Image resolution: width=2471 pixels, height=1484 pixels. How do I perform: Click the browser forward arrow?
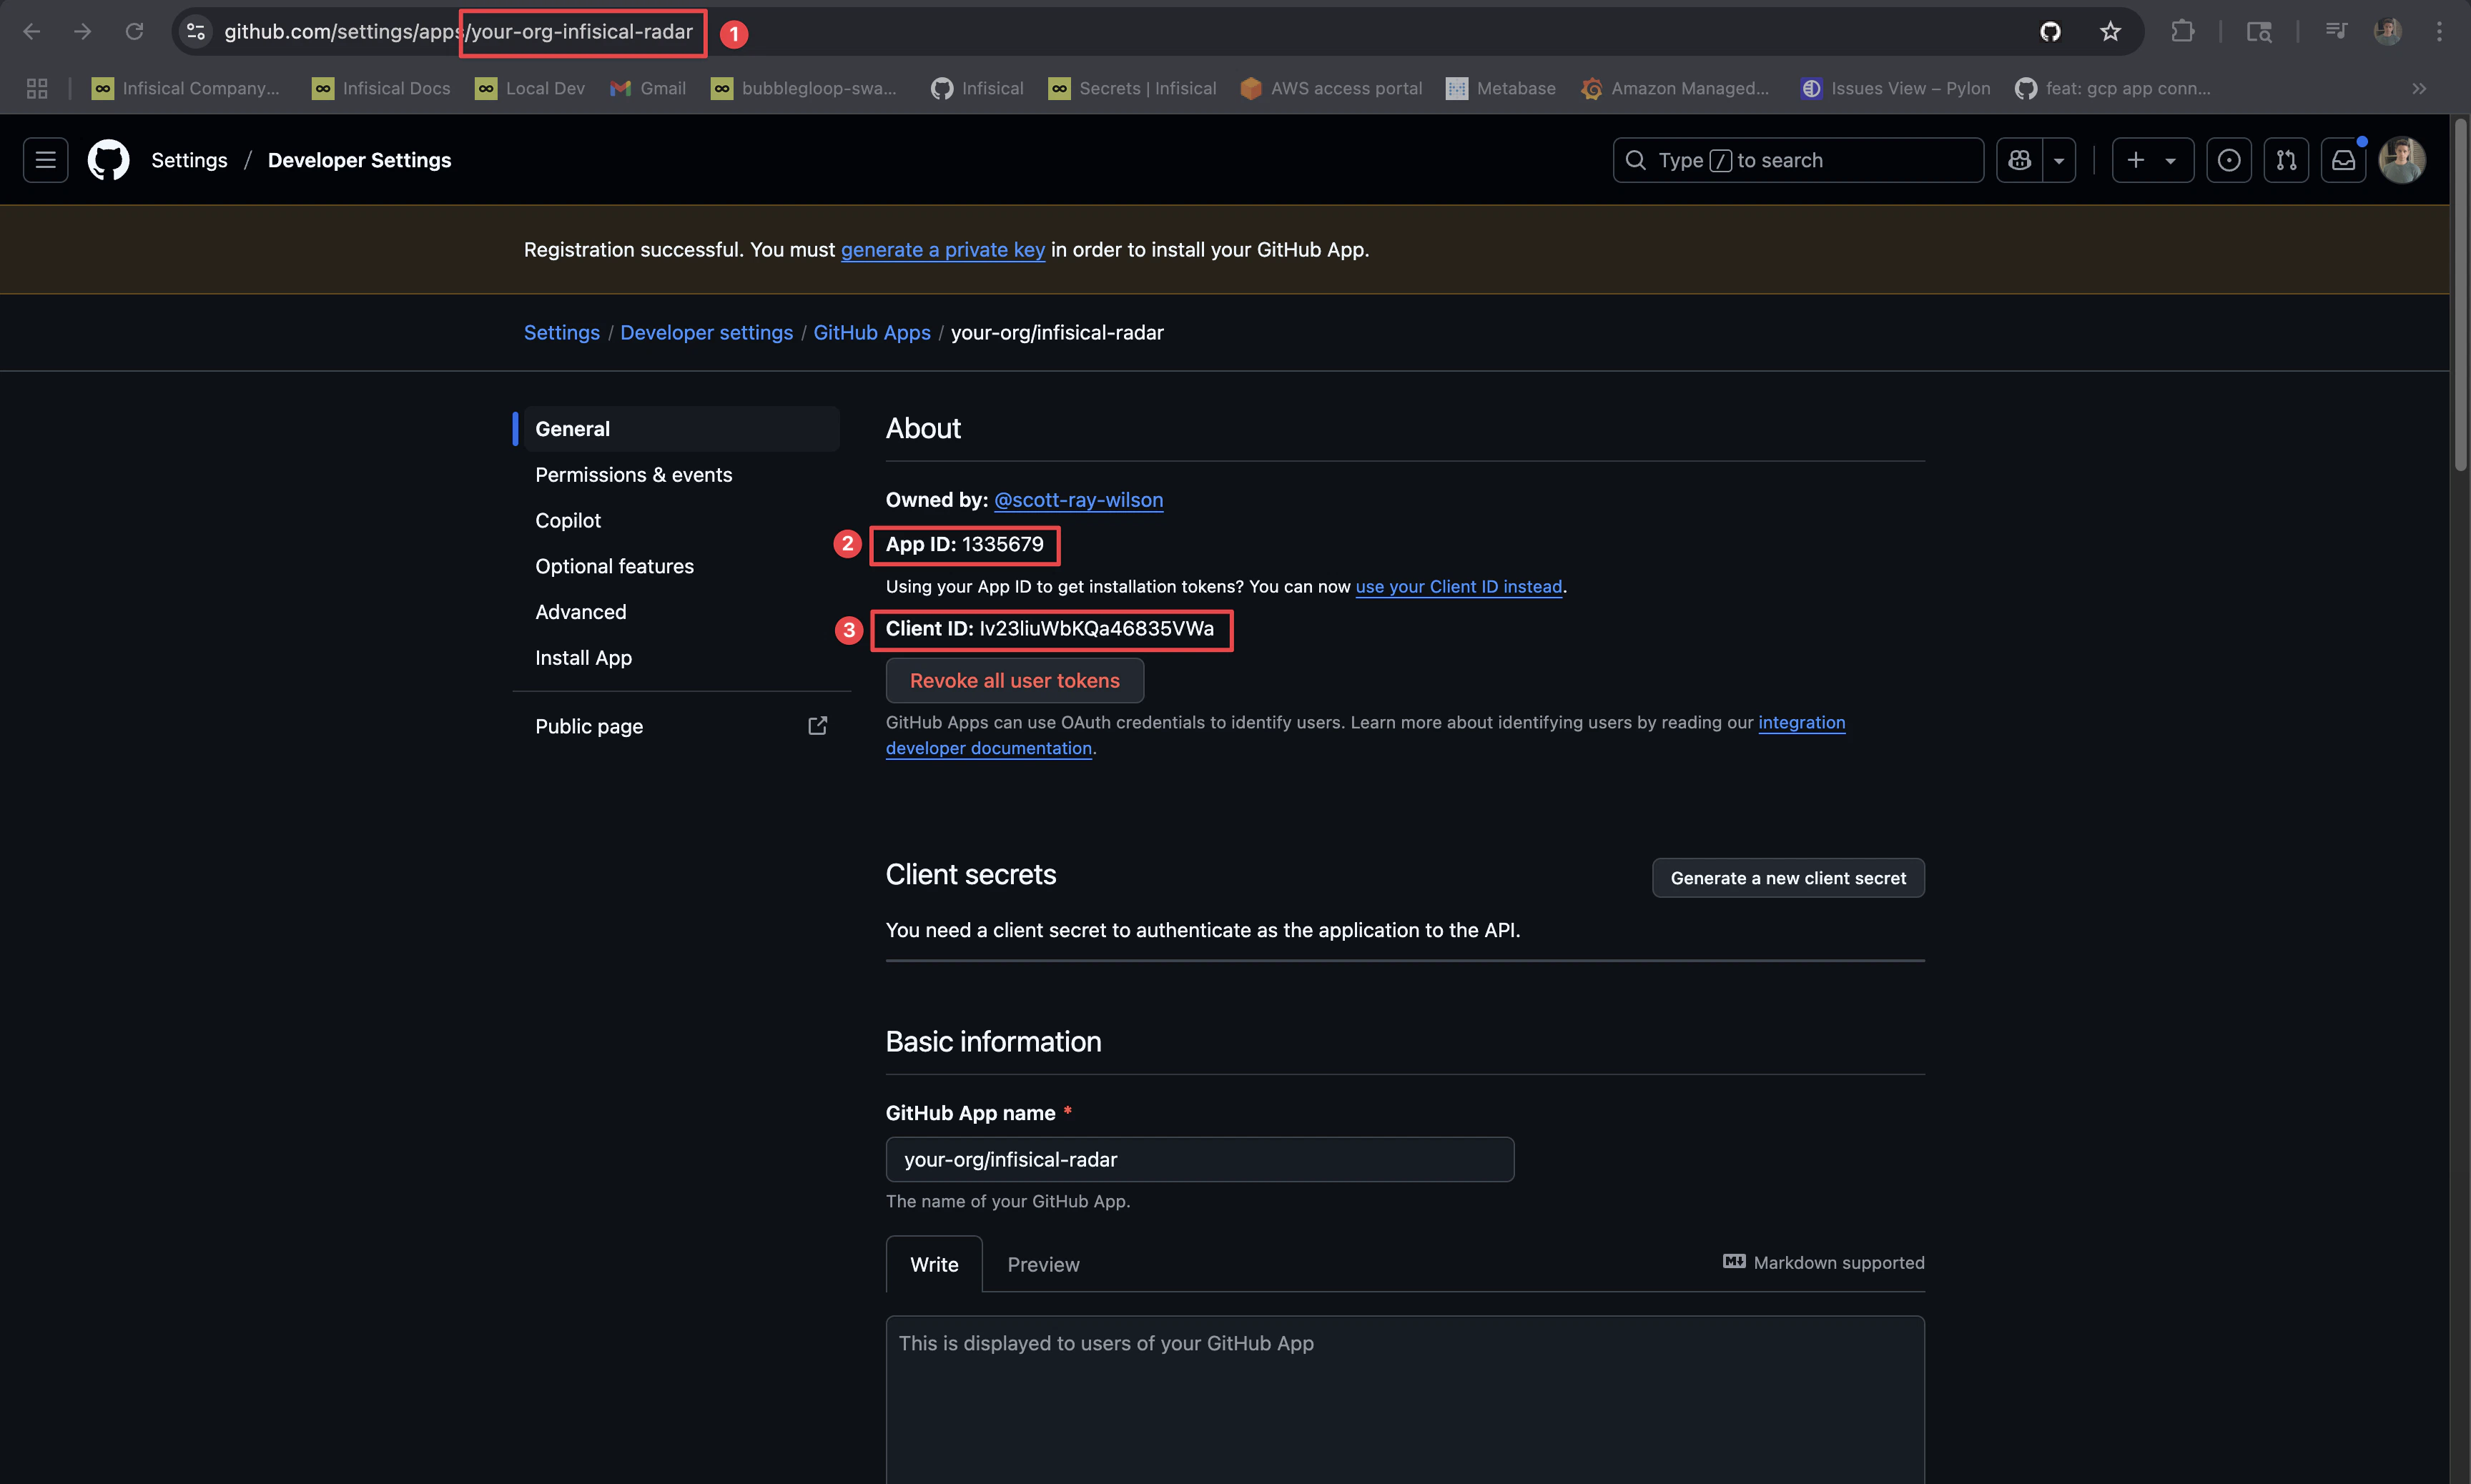[x=83, y=32]
